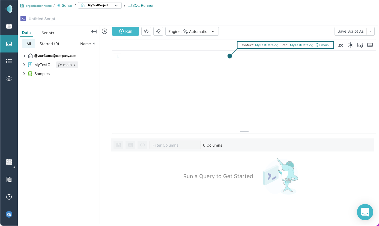Open script history with the clock icon
379x226 pixels.
[105, 31]
